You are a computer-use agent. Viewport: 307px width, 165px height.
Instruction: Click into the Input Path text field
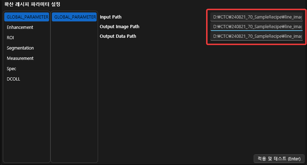[256, 17]
